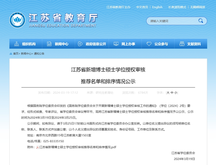The height and width of the screenshot is (165, 216).
Task: Set font size to 小
Action: click(176, 93)
